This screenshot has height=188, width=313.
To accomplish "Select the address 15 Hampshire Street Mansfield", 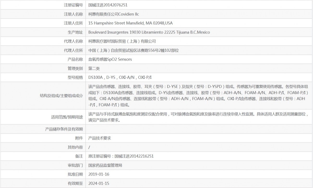I will [130, 23].
